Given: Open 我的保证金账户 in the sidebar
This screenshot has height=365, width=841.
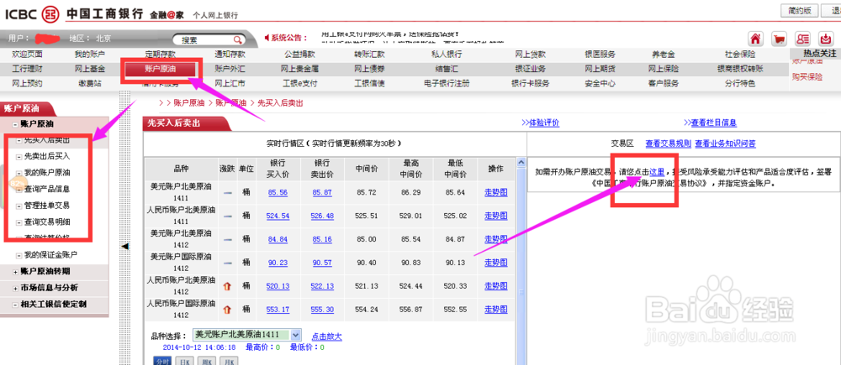Looking at the screenshot, I should click(x=51, y=254).
